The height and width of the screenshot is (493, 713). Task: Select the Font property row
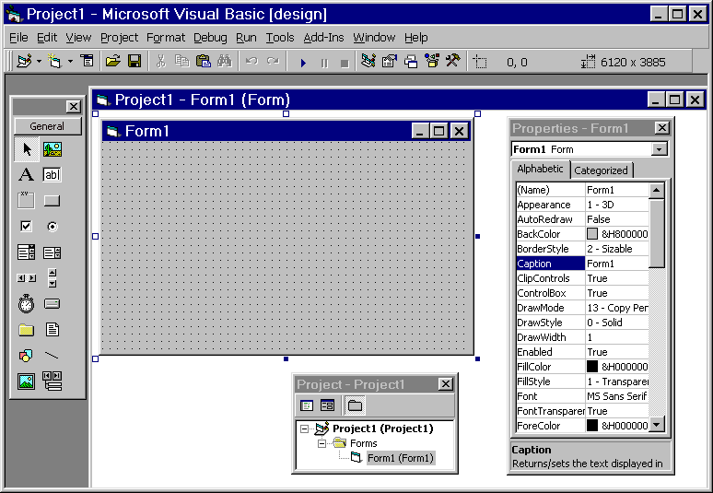point(582,396)
